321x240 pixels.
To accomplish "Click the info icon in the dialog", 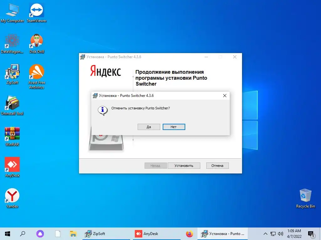I will pos(103,110).
